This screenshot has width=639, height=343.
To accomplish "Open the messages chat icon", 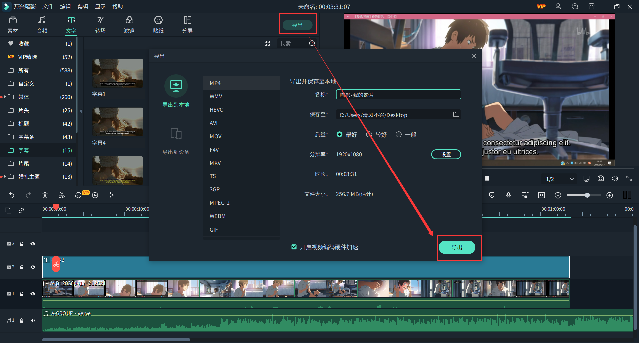I will point(575,7).
